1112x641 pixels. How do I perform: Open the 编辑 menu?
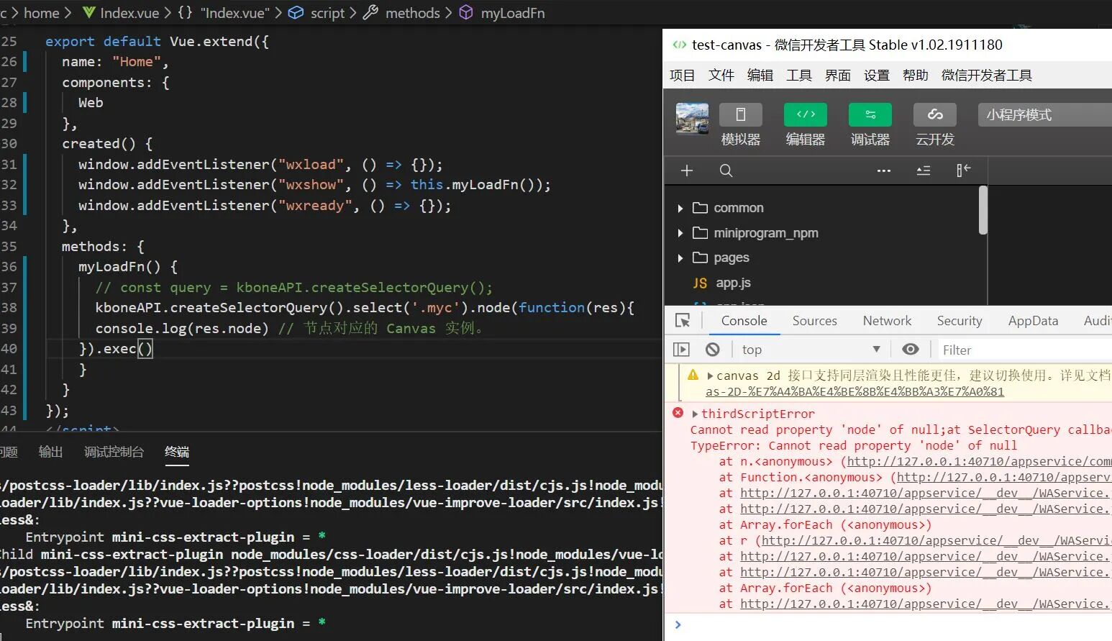(x=760, y=76)
